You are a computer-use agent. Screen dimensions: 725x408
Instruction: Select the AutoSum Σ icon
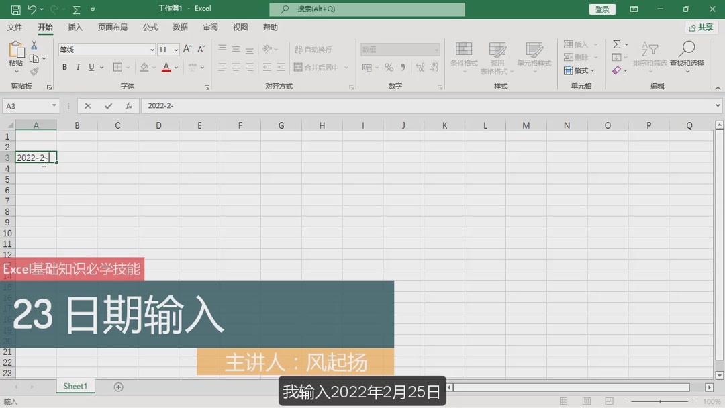[x=616, y=44]
